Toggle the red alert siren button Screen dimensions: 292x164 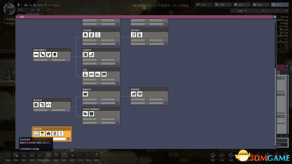38,10
